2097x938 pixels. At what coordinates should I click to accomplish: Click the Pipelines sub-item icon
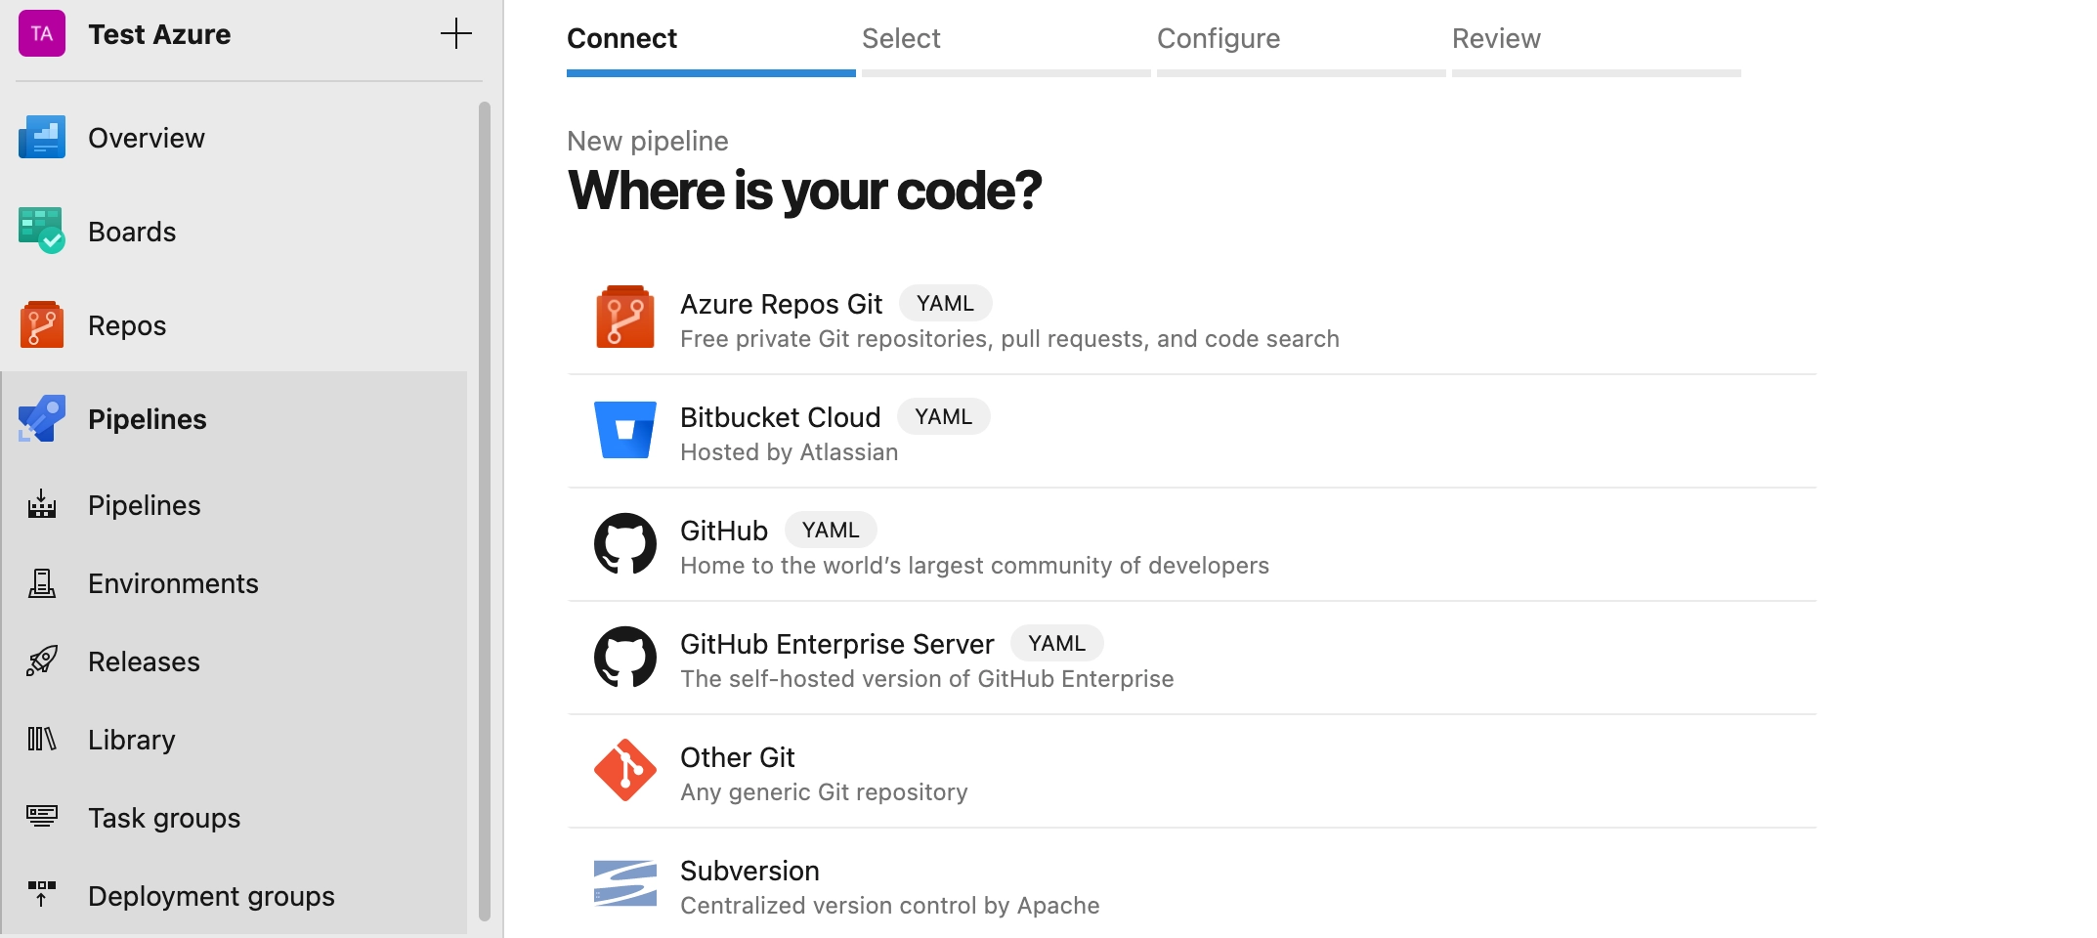[42, 504]
